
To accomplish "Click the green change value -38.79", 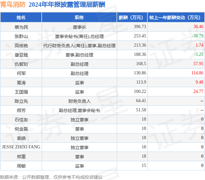I will pos(198,36).
